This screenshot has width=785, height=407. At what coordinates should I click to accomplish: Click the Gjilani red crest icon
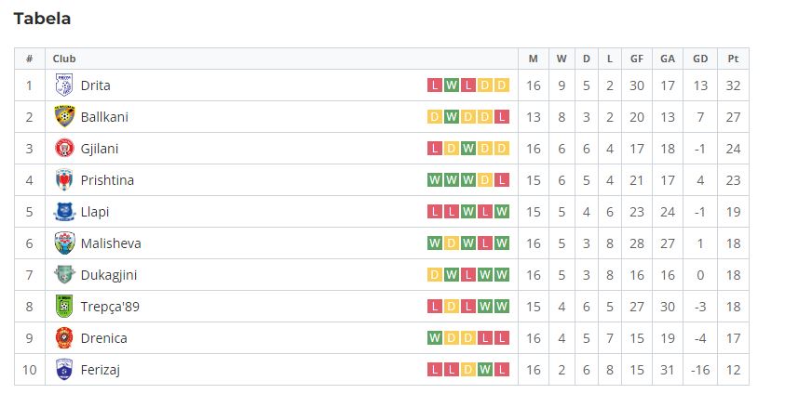point(64,149)
